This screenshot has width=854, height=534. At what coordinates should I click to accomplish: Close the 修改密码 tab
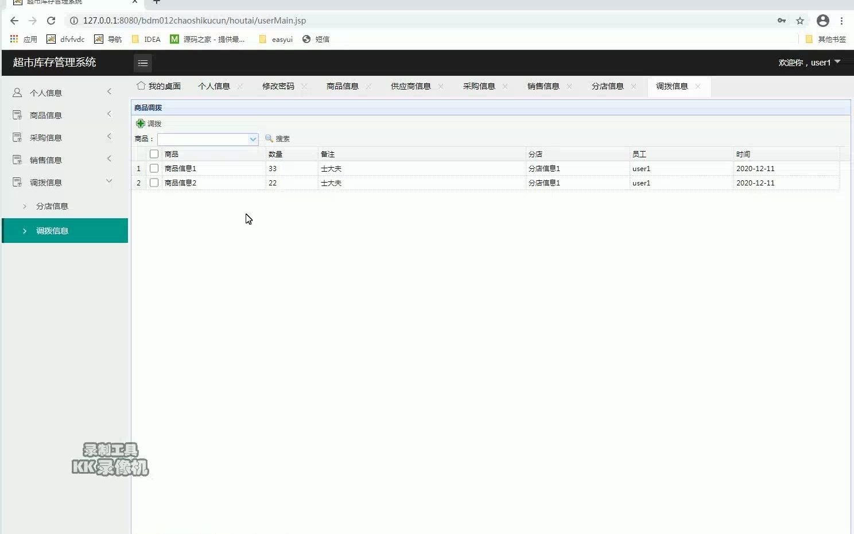(x=304, y=86)
